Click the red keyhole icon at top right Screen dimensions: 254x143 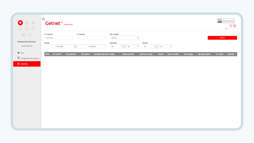click(231, 26)
